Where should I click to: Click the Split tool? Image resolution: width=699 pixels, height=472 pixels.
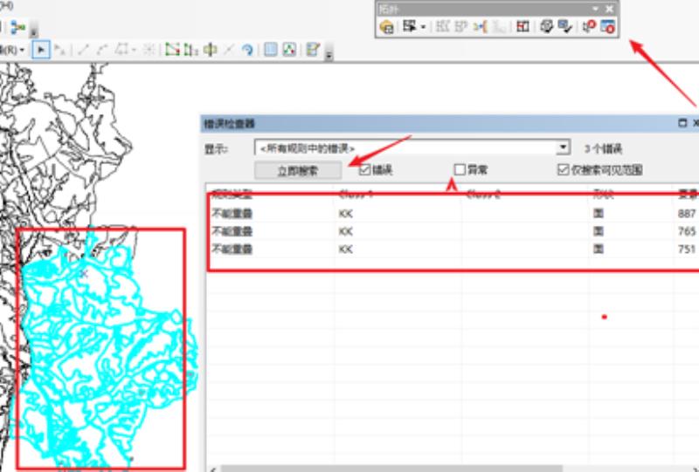229,50
